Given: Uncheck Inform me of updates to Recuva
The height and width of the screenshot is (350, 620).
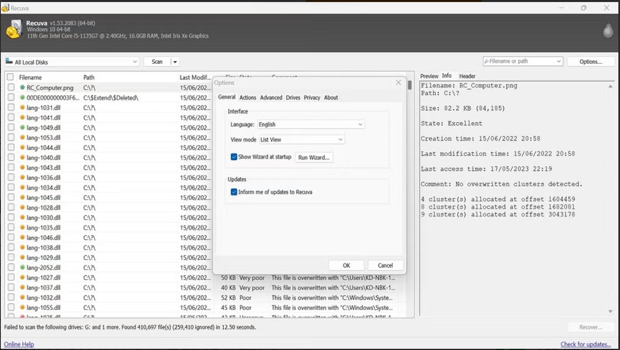Looking at the screenshot, I should pyautogui.click(x=234, y=192).
